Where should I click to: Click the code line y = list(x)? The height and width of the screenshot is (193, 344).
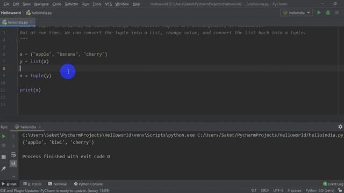coord(34,62)
